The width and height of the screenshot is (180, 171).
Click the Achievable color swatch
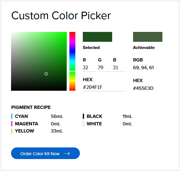pyautogui.click(x=148, y=37)
